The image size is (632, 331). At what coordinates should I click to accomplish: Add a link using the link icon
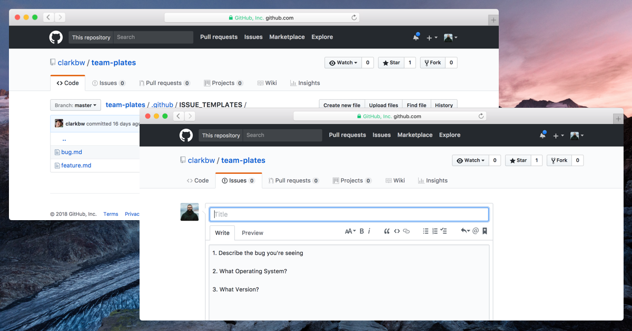(x=406, y=231)
